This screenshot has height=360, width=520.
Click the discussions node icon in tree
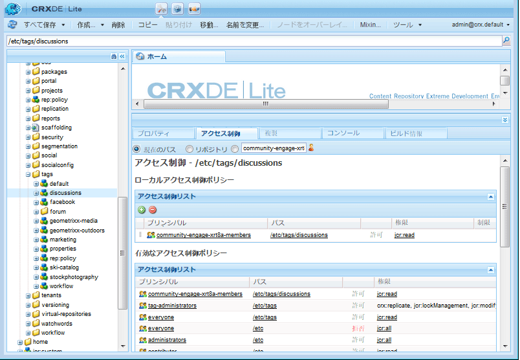44,192
